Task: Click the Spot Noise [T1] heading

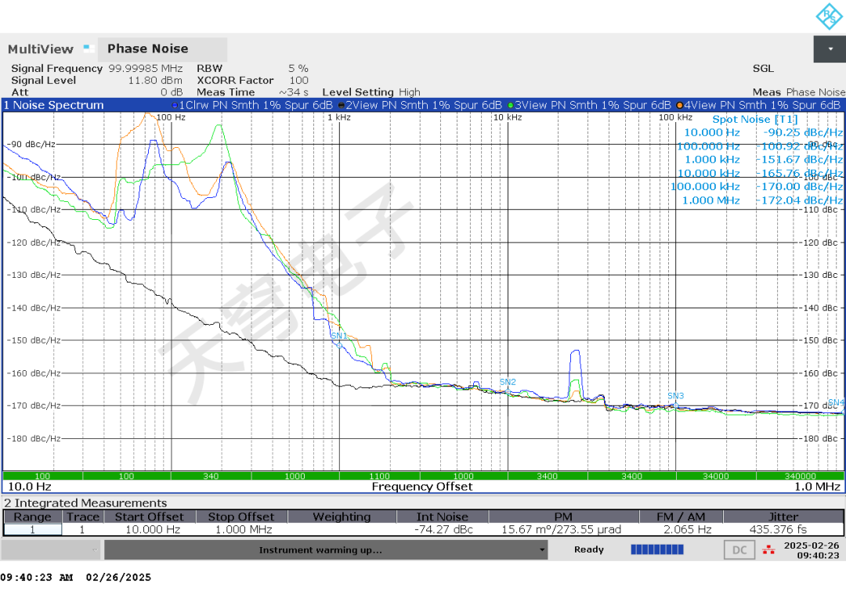Action: (x=754, y=119)
